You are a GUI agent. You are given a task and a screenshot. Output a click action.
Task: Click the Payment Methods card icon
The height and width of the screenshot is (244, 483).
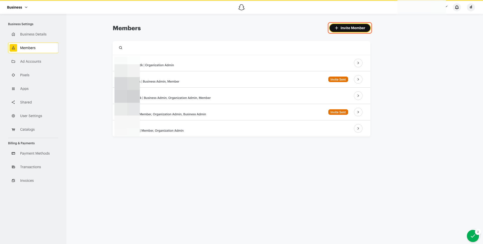point(13,153)
